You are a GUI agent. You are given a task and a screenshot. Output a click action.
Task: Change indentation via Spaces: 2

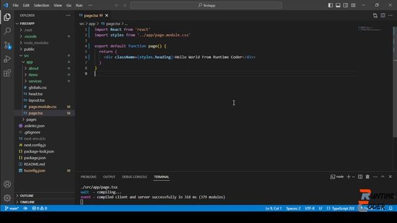point(293,208)
